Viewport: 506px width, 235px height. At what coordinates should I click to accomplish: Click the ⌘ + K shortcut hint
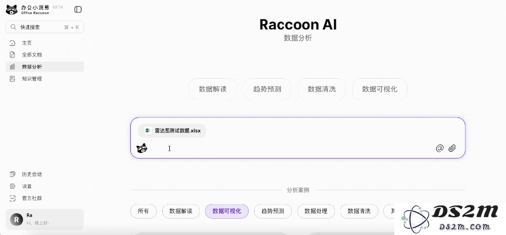click(x=72, y=27)
